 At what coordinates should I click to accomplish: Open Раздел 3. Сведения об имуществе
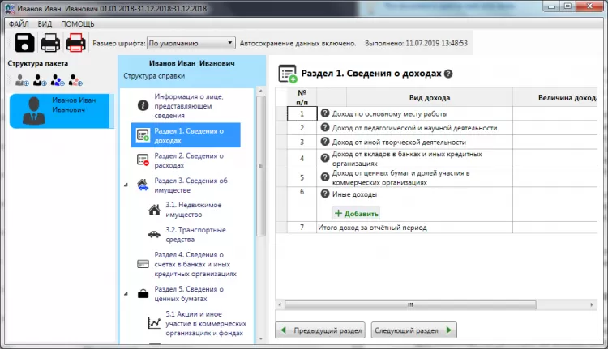191,185
